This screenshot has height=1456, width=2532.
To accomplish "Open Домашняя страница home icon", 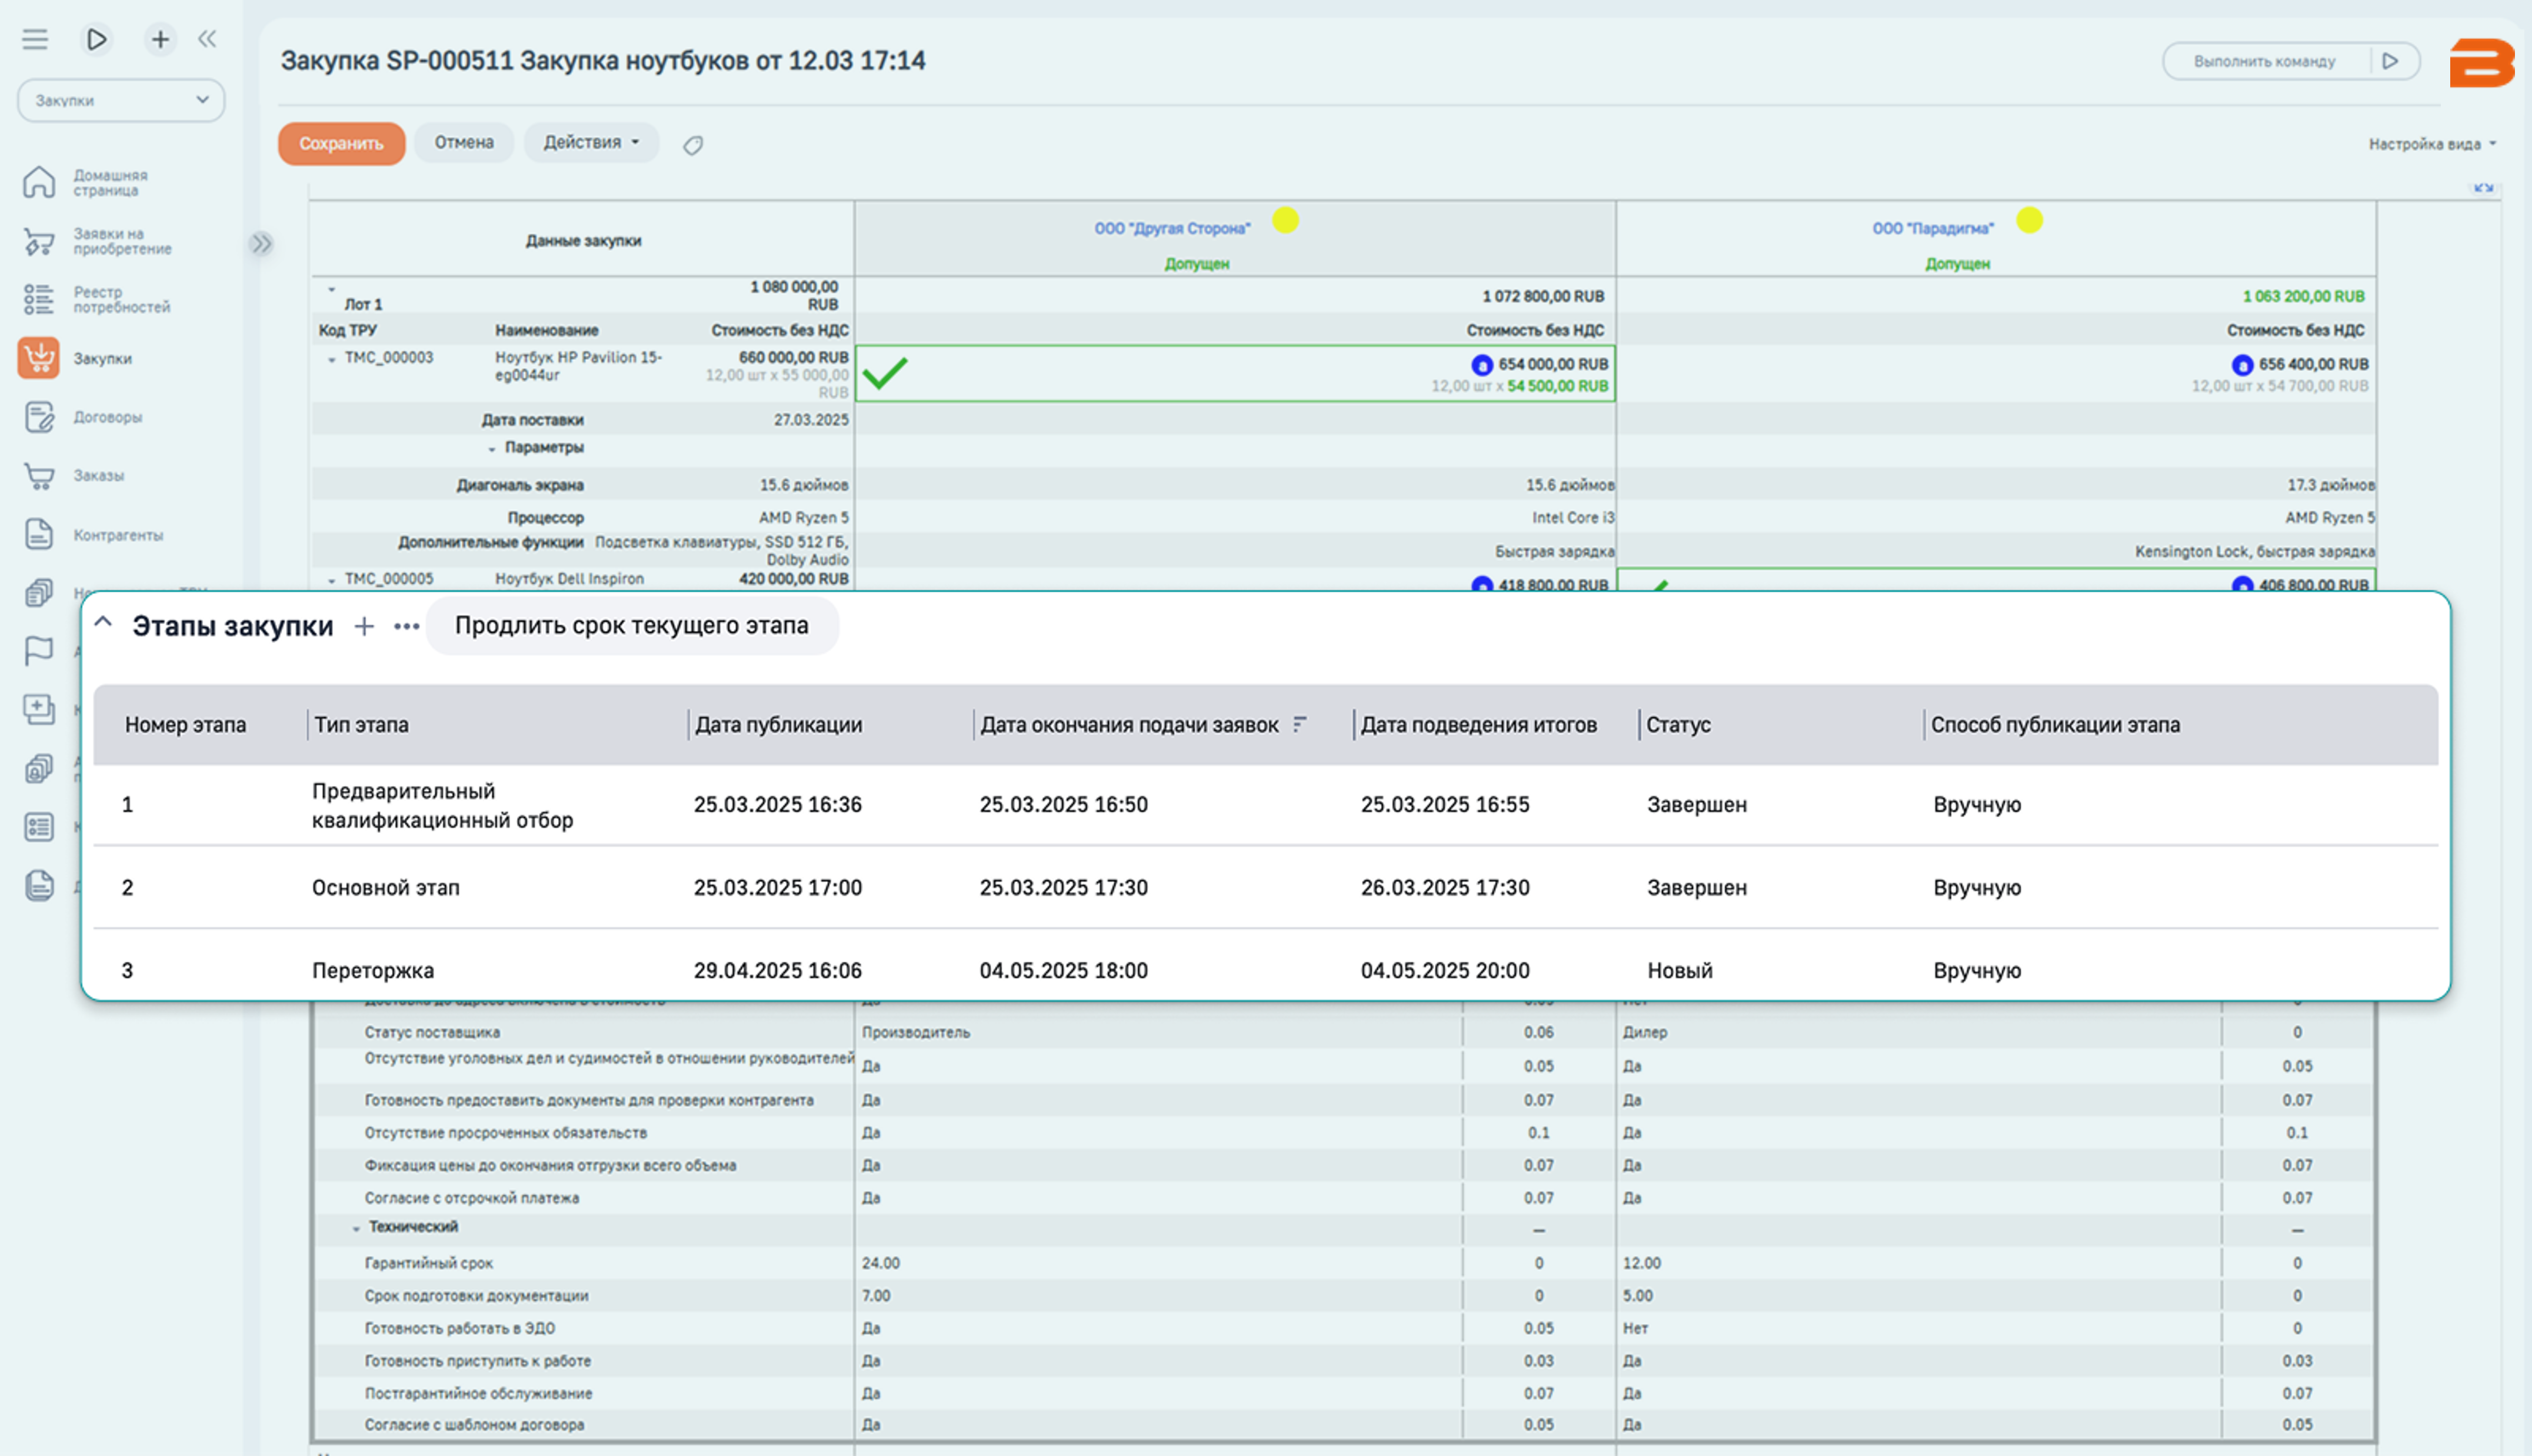I will [39, 182].
